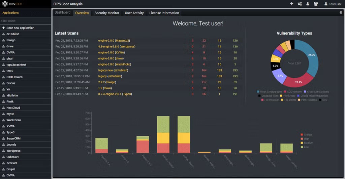Open scan engine-2.8.0 (XVWA)
Image resolution: width=345 pixels, height=179 pixels.
point(112,52)
